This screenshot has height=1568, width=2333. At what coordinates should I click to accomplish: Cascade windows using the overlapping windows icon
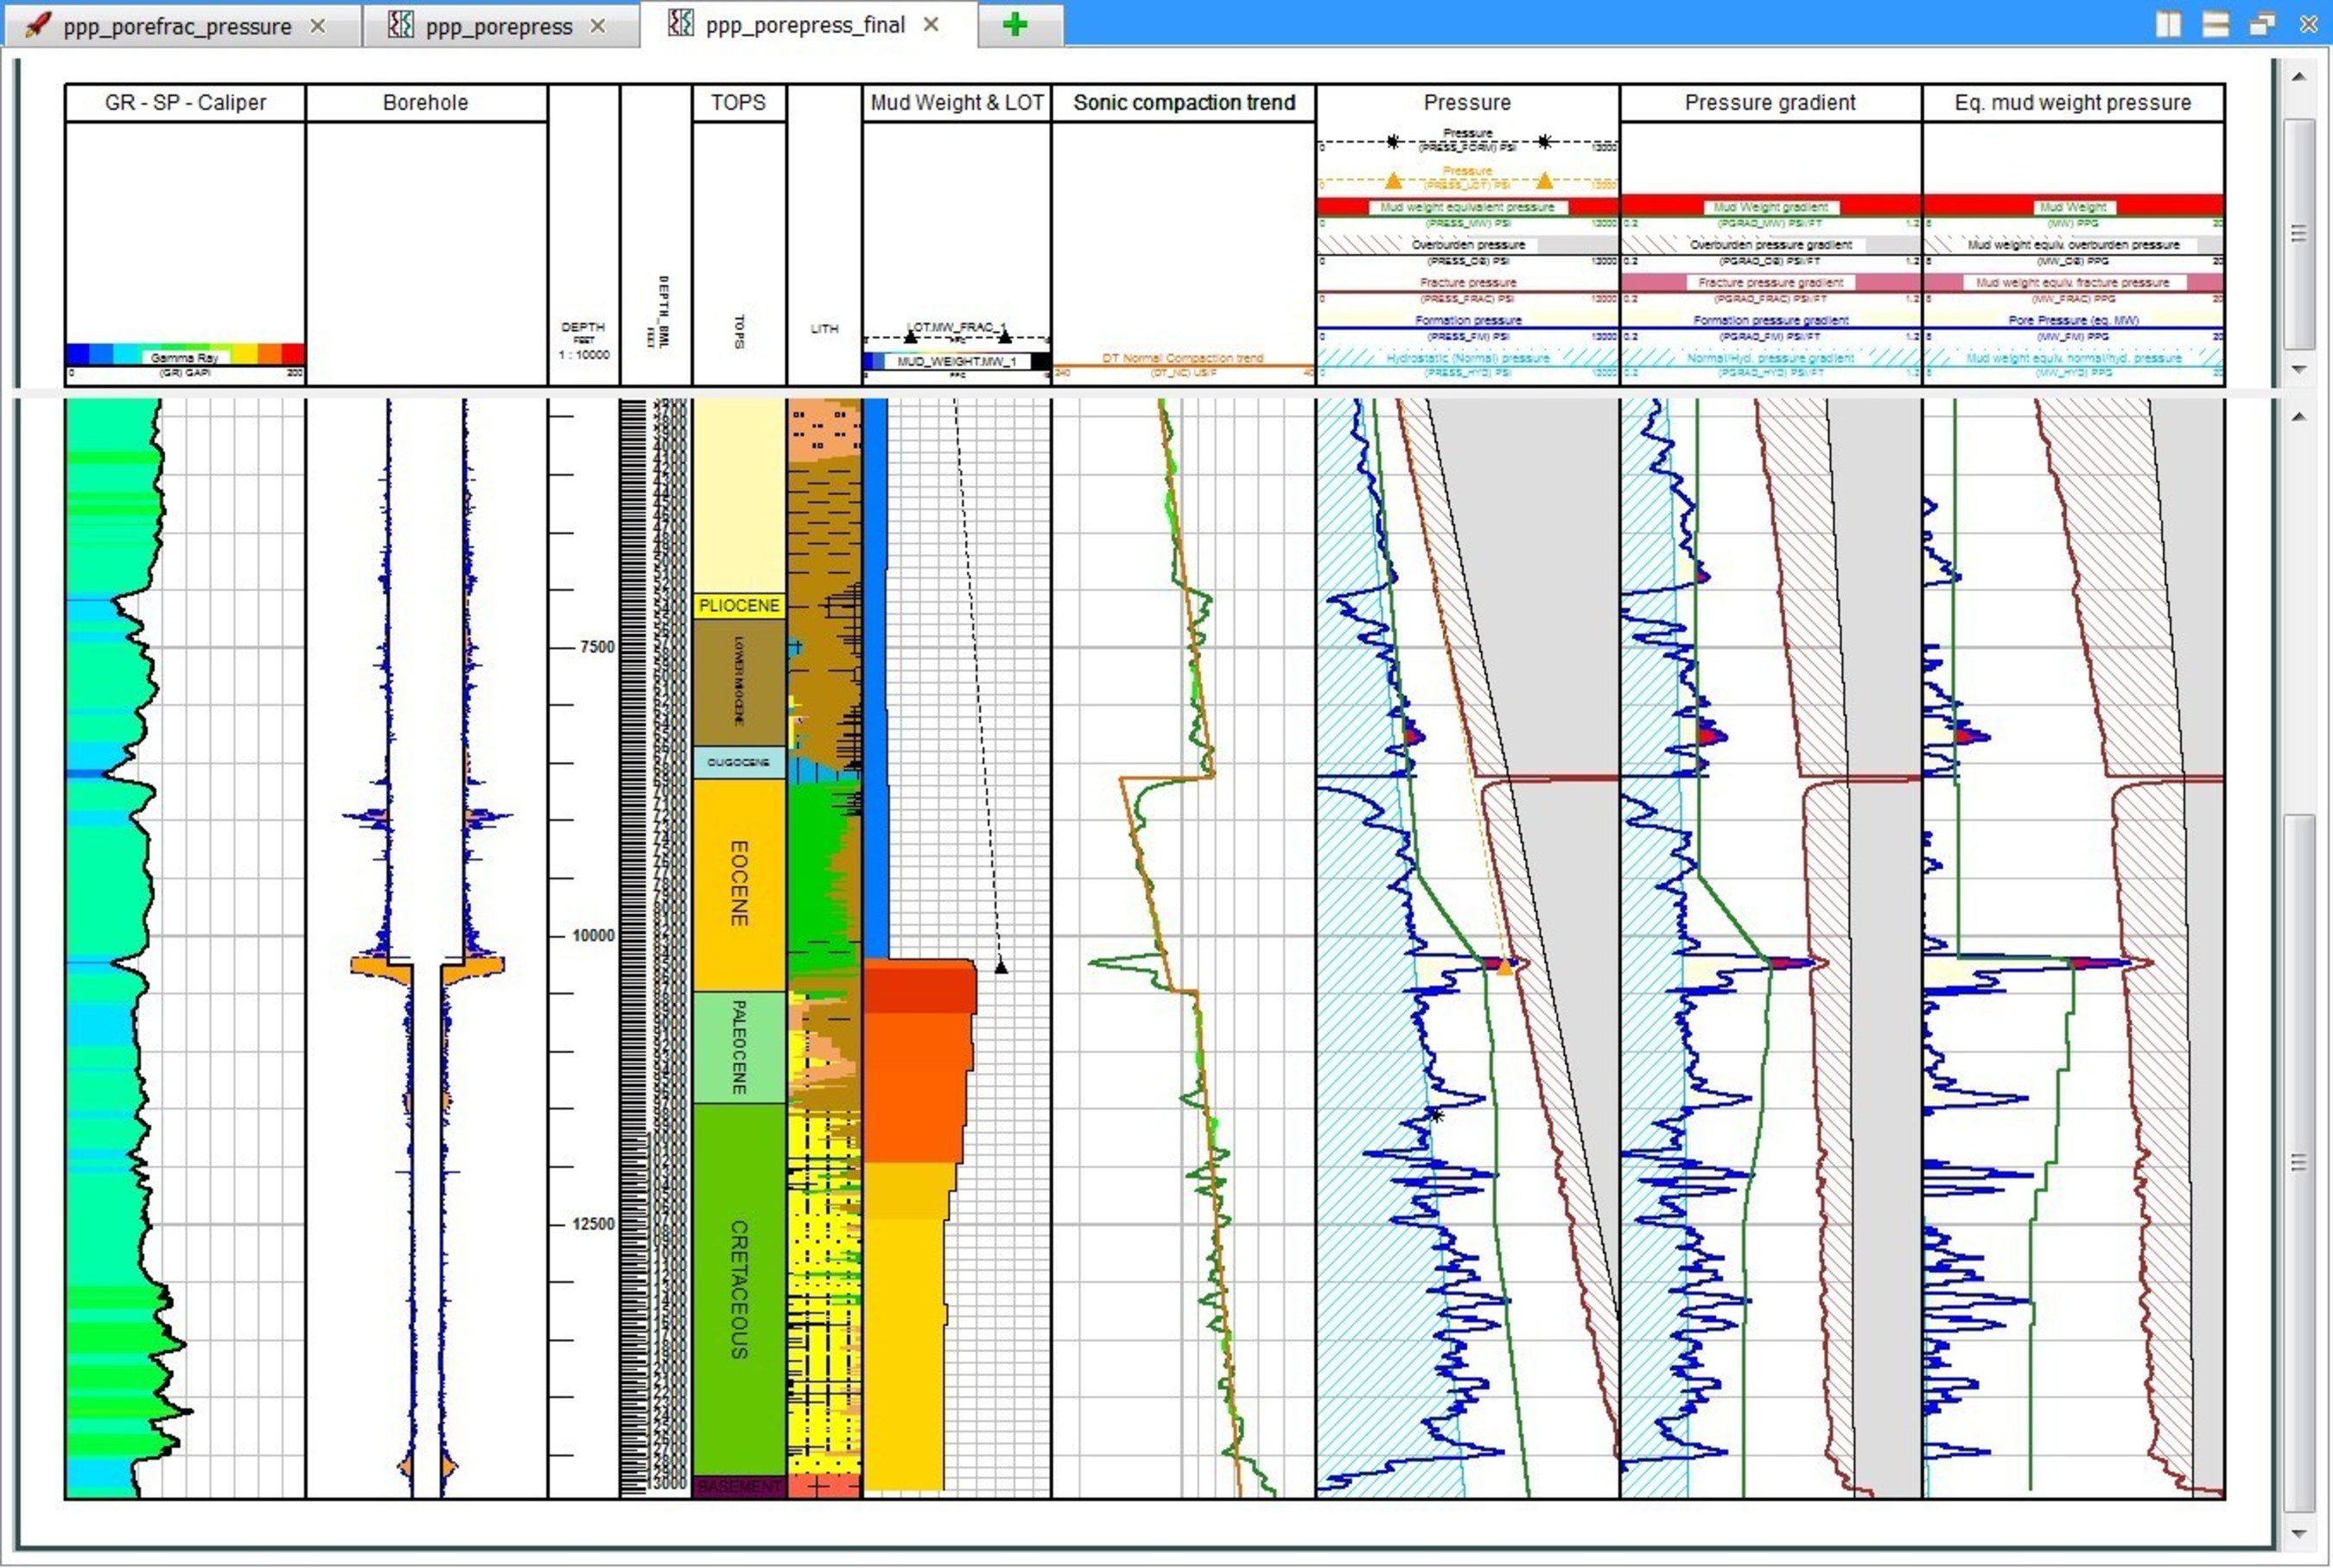pos(2262,24)
